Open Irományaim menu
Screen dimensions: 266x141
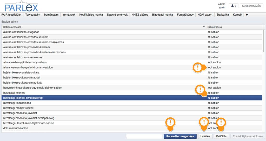point(51,15)
